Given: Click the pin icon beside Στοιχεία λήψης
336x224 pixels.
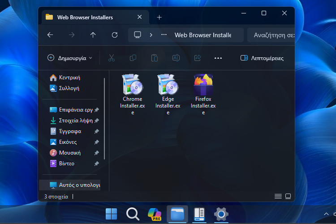Looking at the screenshot, I should (97, 121).
